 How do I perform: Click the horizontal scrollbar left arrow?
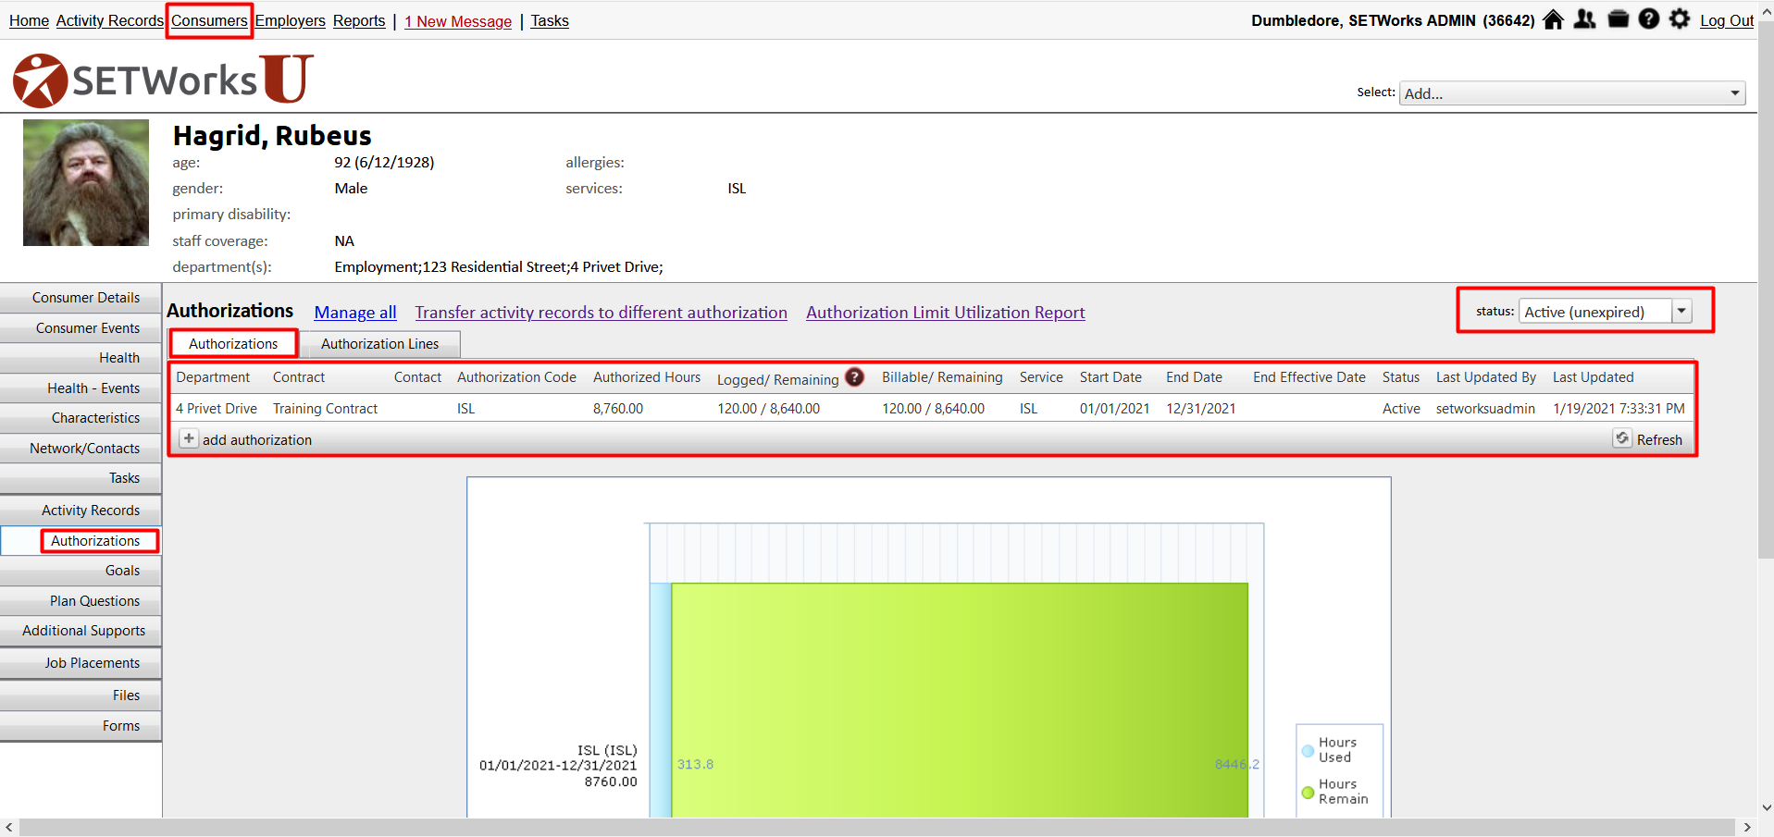click(9, 827)
